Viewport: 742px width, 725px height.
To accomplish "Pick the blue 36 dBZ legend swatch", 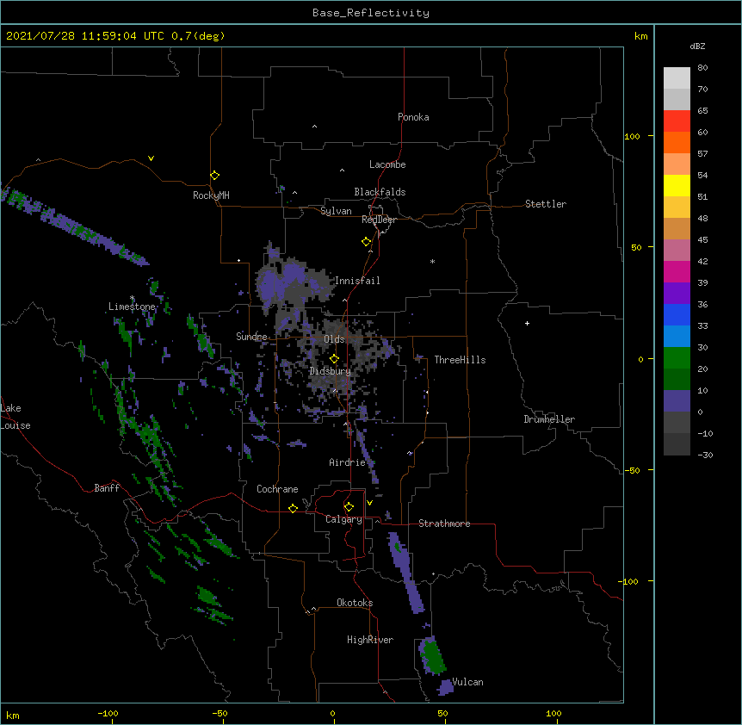I will coord(677,314).
